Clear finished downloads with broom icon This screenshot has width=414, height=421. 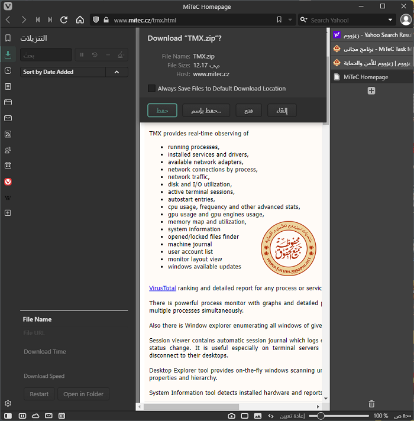point(121,55)
